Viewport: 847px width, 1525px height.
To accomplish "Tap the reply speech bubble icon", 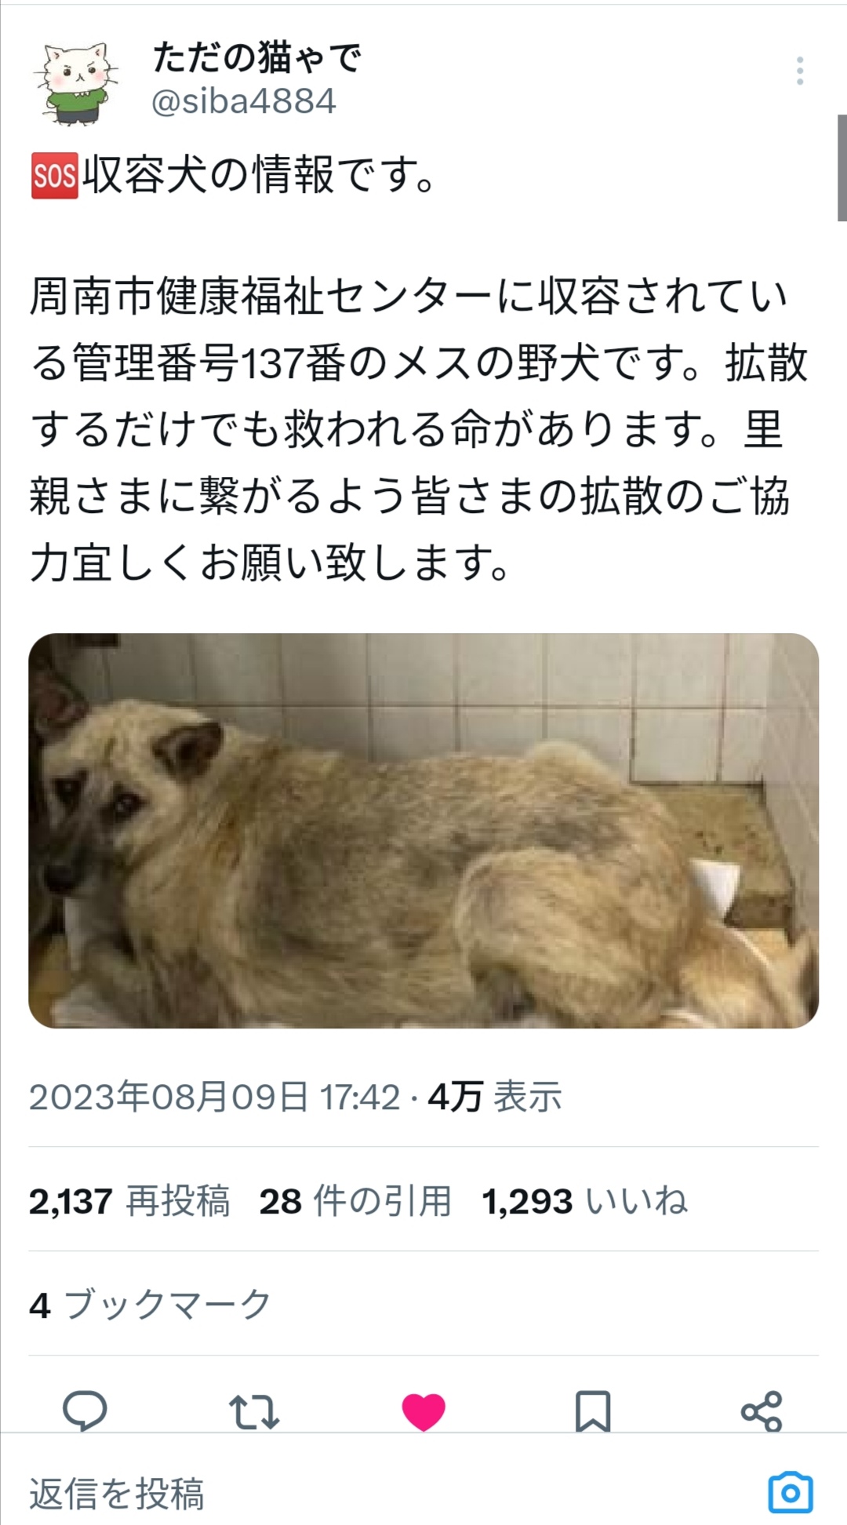I will 85,1410.
